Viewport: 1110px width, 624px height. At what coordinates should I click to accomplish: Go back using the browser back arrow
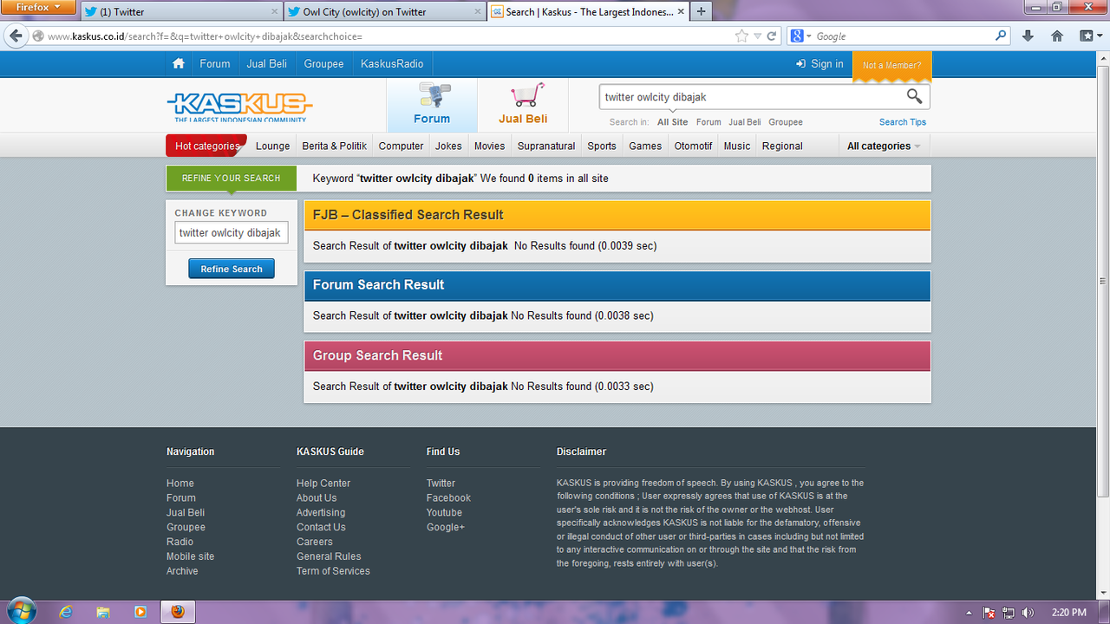coord(15,36)
